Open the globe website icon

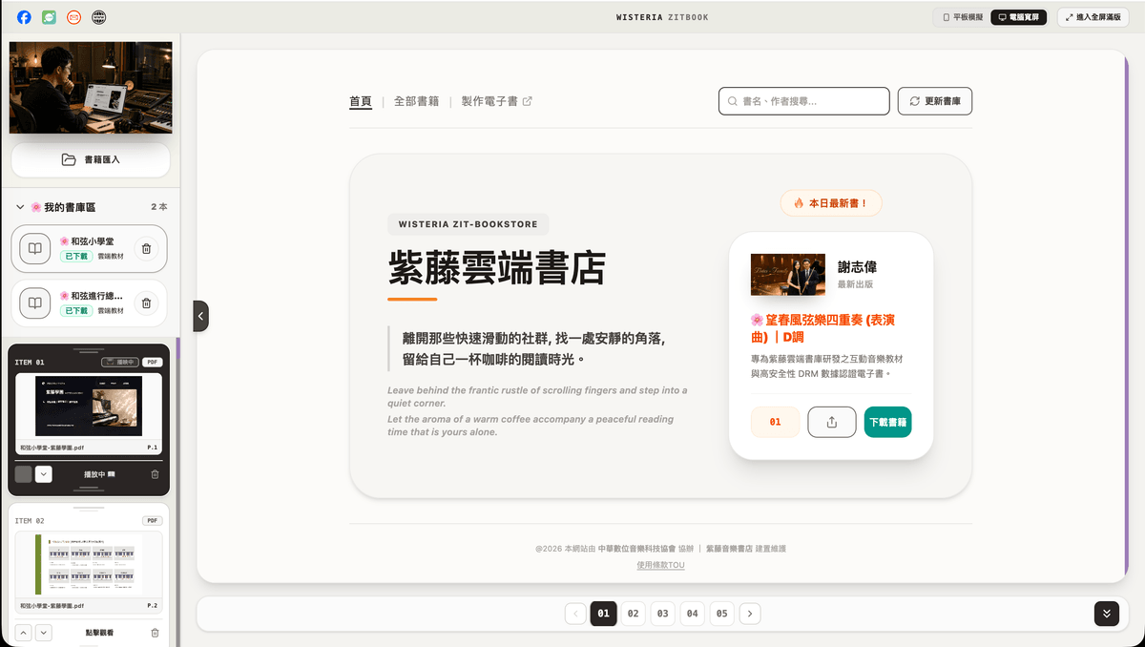click(99, 17)
